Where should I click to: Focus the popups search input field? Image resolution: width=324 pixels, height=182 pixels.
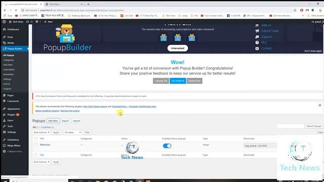[x=291, y=126]
